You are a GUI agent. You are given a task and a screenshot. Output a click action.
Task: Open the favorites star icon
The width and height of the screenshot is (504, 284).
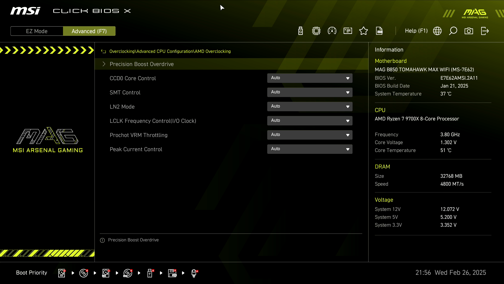pyautogui.click(x=364, y=31)
